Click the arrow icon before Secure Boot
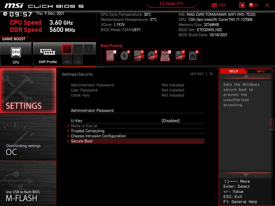The height and width of the screenshot is (206, 275). 68,141
